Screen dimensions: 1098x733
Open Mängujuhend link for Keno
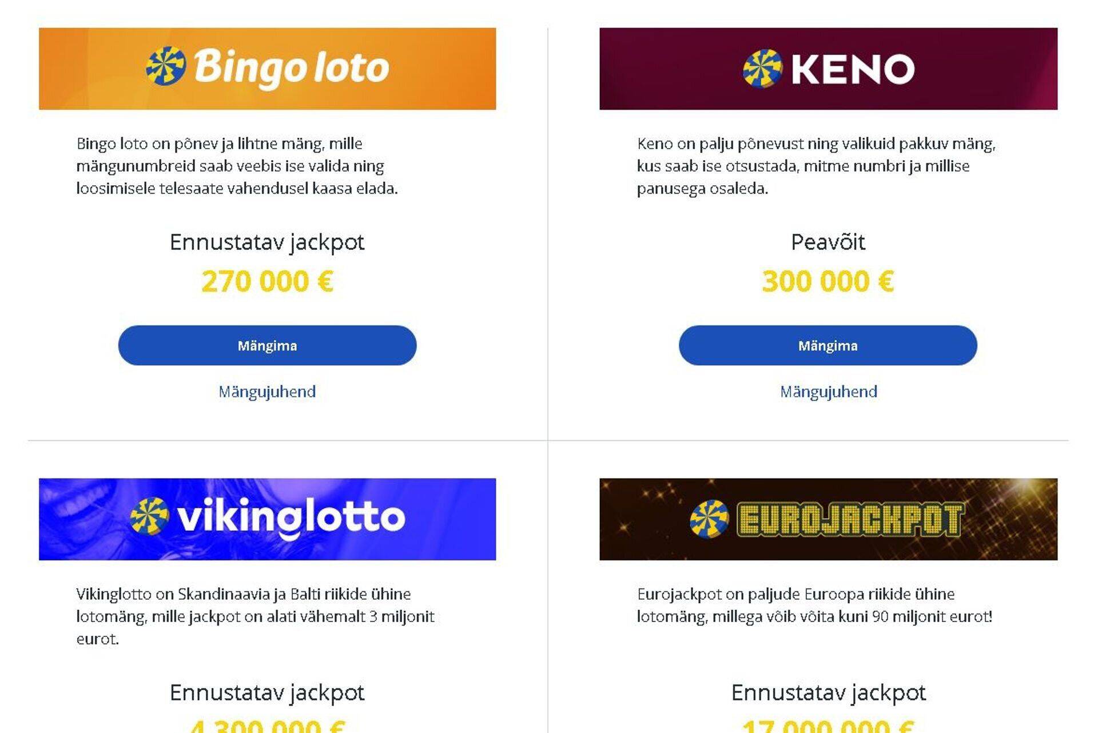(828, 392)
